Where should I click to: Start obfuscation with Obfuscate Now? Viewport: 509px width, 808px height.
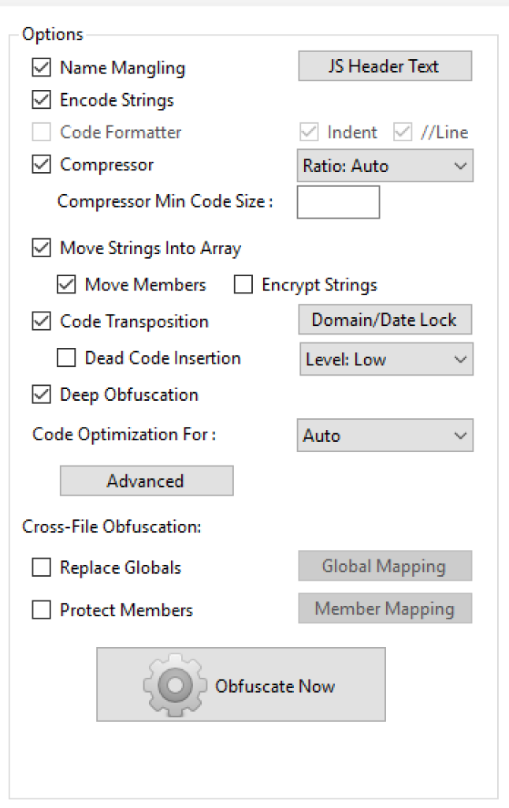[241, 685]
